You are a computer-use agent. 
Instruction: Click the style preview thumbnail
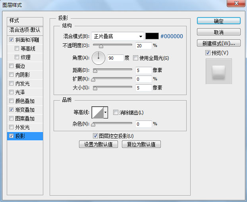pos(219,72)
